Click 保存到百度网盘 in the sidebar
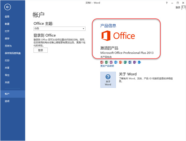 13,53
